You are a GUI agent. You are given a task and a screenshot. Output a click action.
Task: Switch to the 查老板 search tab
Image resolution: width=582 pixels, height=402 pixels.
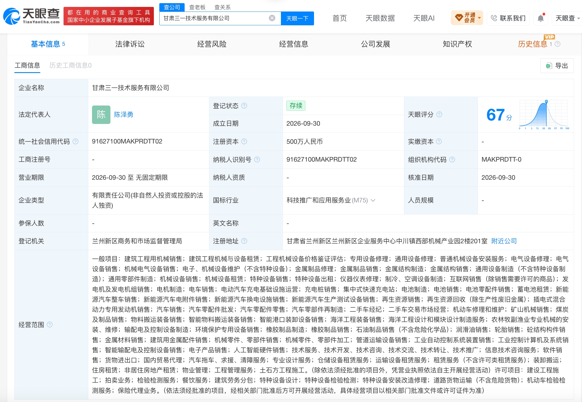(x=197, y=7)
